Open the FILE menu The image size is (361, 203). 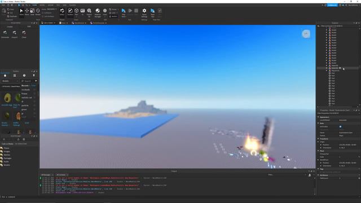(3, 5)
